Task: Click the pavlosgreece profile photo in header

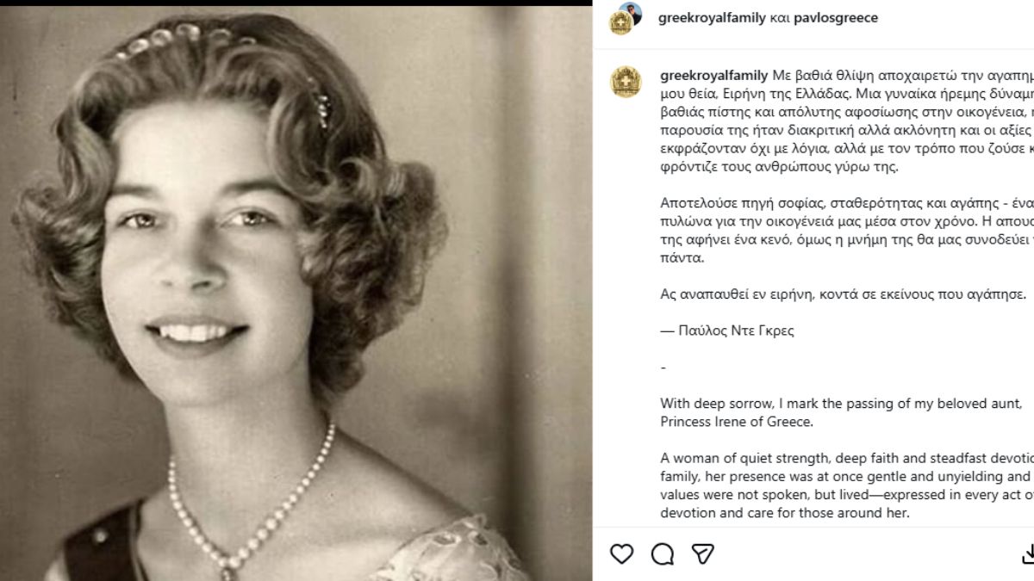Action: click(x=632, y=12)
